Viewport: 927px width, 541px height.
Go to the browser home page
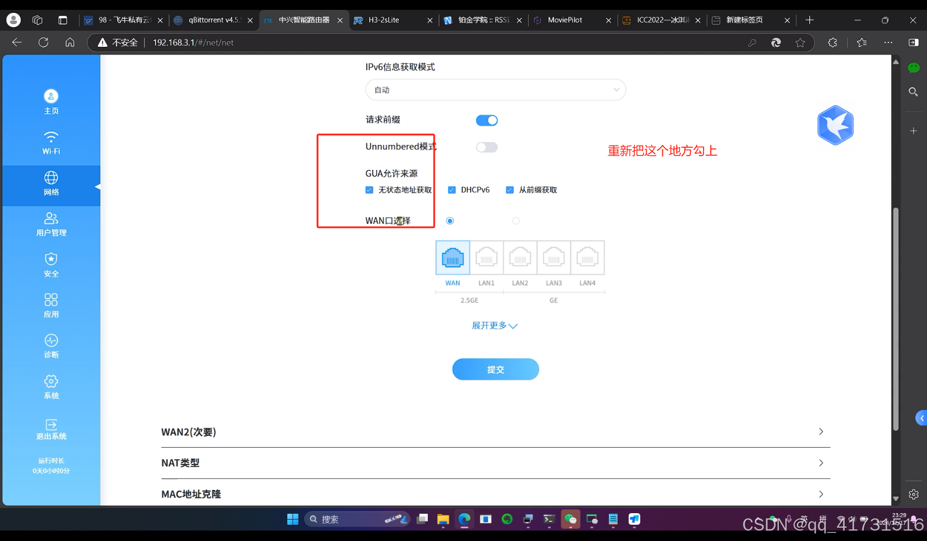pos(70,42)
